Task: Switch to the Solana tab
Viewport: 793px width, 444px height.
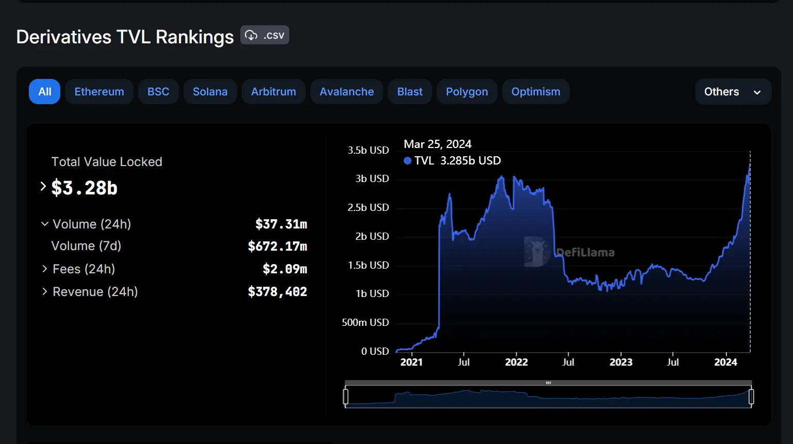Action: click(x=210, y=91)
